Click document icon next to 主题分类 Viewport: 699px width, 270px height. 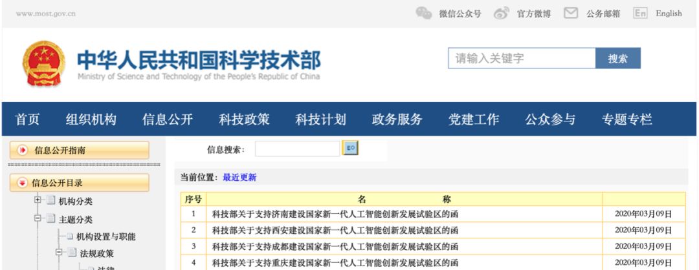tap(51, 218)
